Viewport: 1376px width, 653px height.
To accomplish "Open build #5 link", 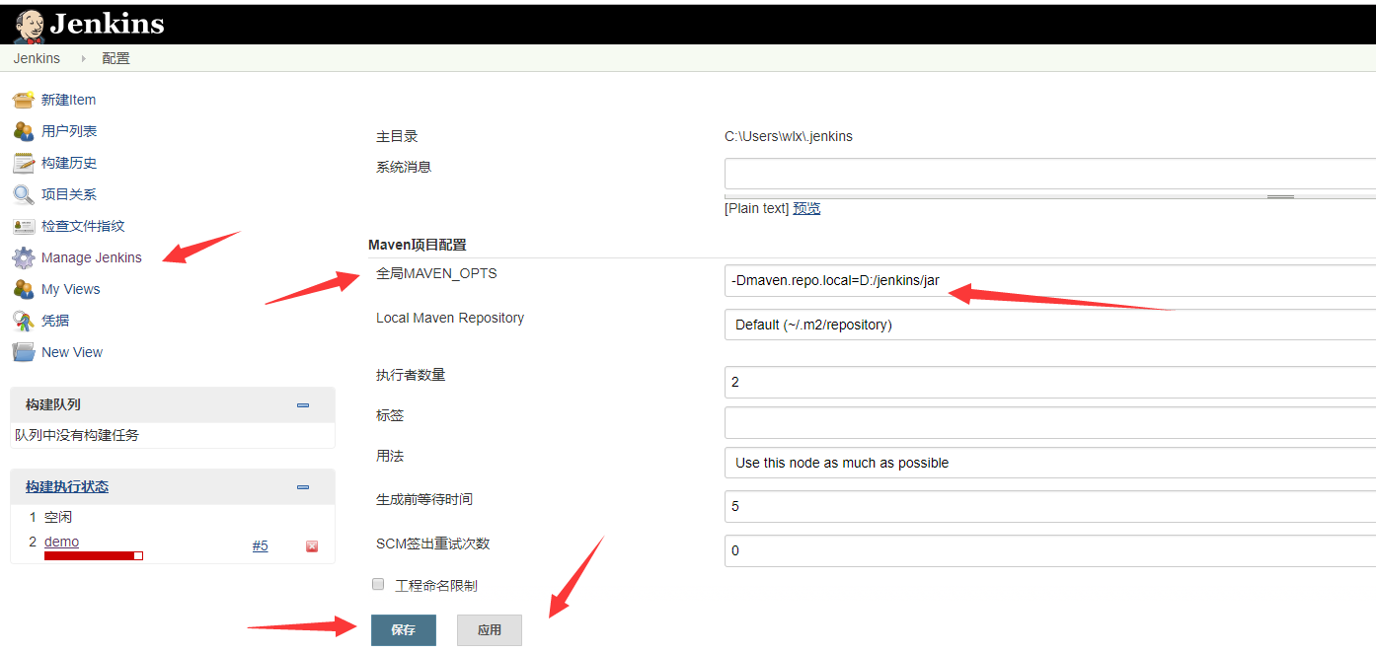I will coord(261,545).
